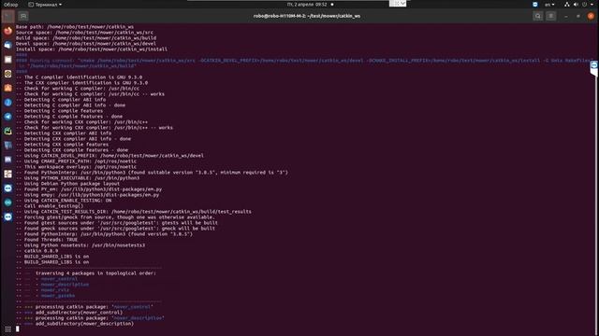Click 'Using CATKIN_TEST_RESULTS_DIR' line
Image resolution: width=599 pixels, height=336 pixels.
point(134,212)
